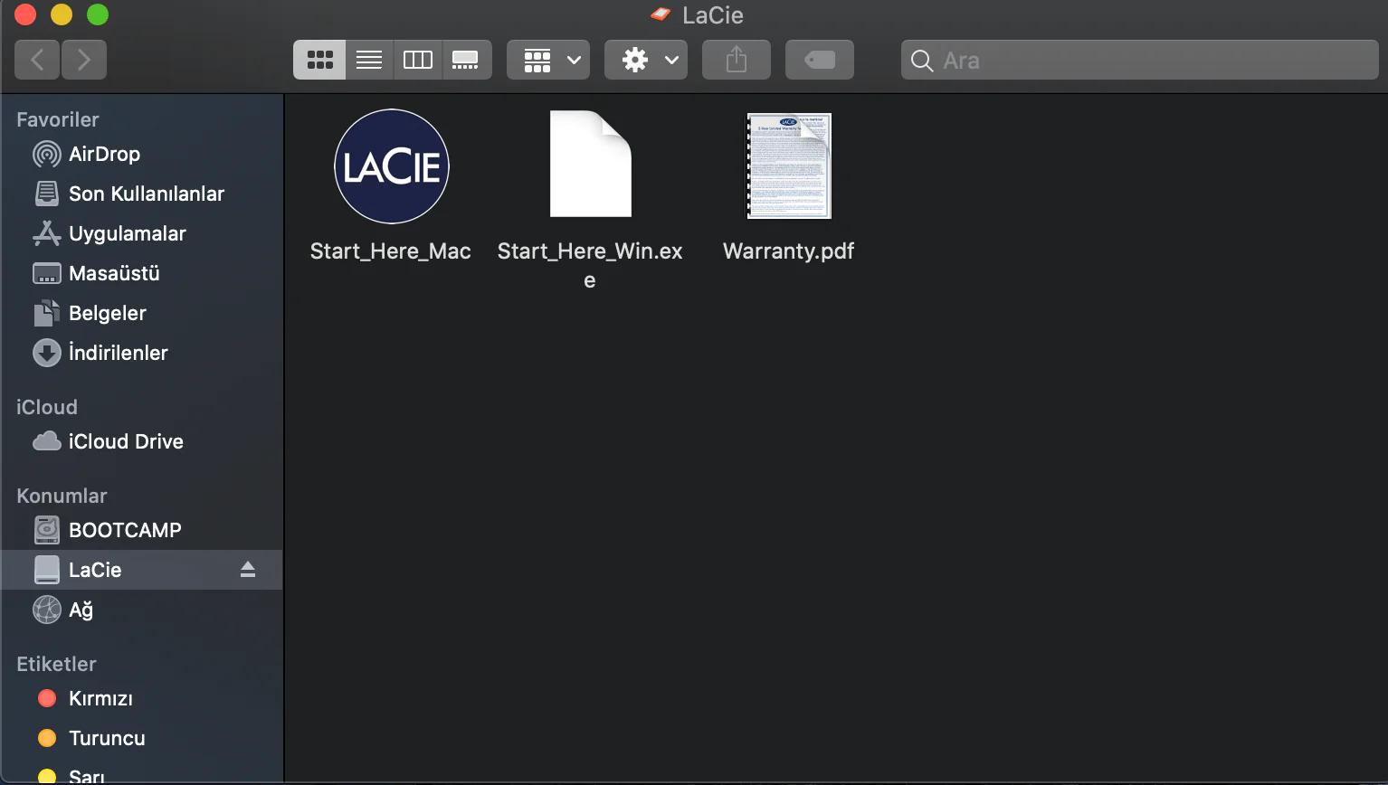Click the Share toolbar button

click(x=737, y=60)
